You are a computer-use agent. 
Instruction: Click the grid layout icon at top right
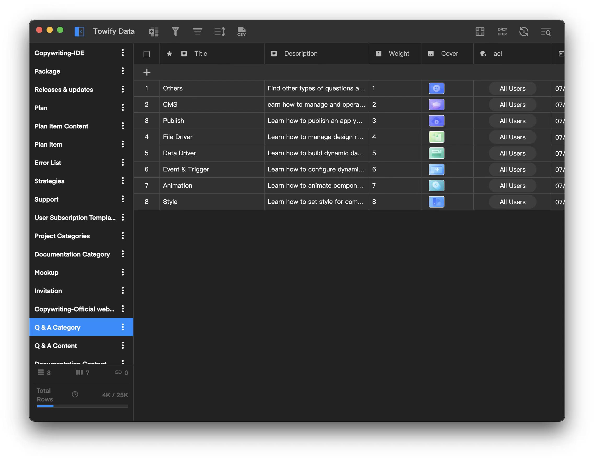pyautogui.click(x=480, y=32)
